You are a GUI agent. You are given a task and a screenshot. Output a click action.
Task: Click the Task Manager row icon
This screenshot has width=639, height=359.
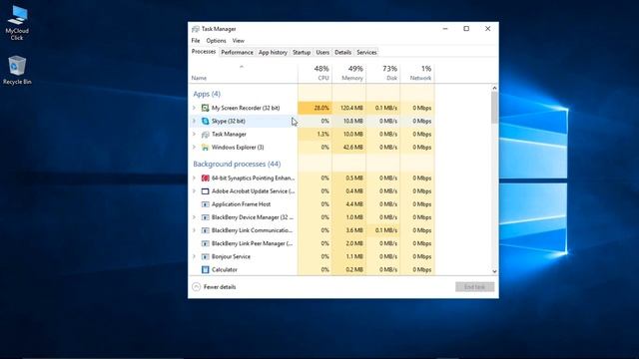pos(205,134)
